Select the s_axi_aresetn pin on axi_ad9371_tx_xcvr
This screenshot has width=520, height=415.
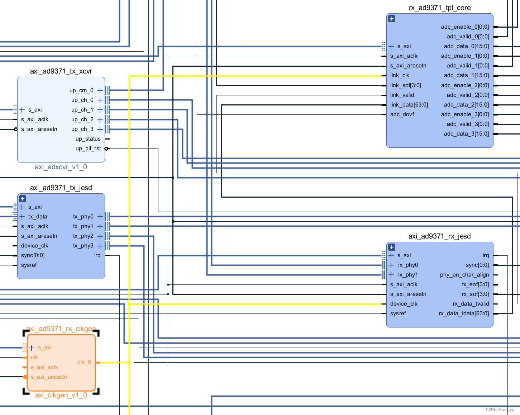pos(39,129)
